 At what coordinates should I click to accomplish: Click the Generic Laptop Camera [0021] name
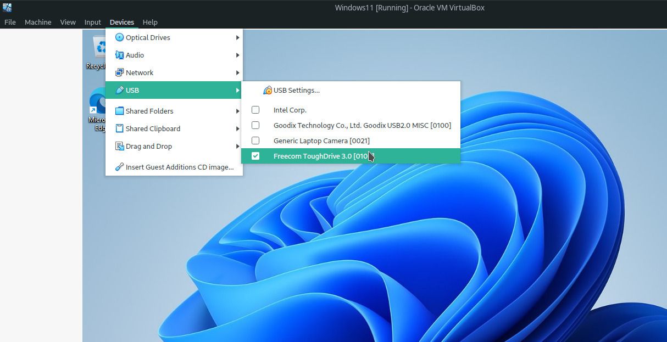321,141
